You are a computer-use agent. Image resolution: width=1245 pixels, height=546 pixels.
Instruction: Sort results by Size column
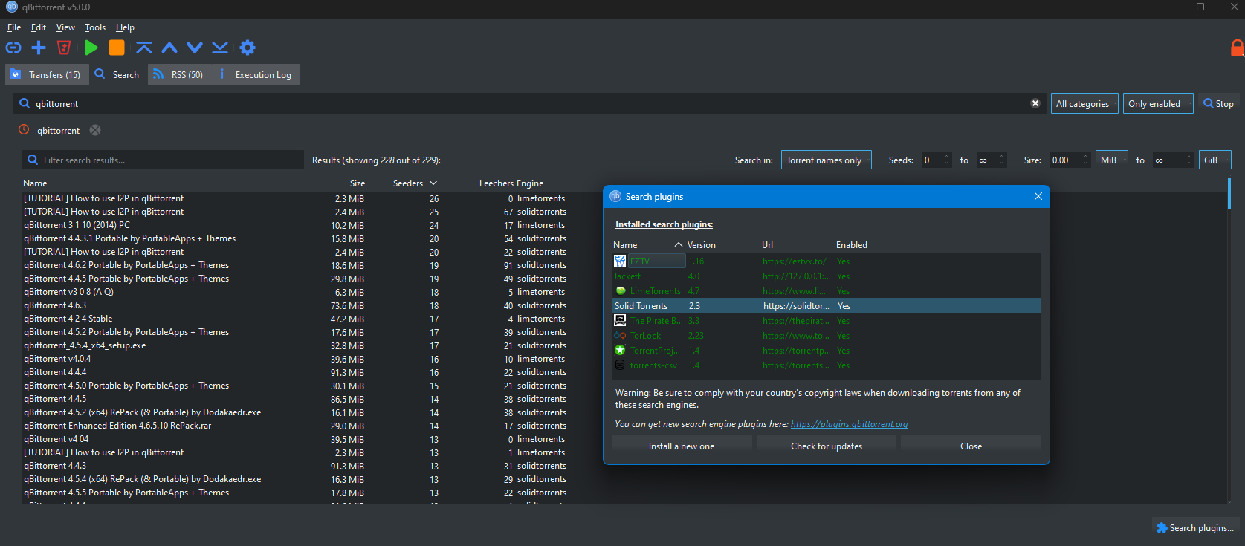(x=357, y=183)
